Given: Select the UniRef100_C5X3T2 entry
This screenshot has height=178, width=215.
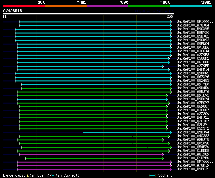Looking at the screenshot, I should [x=193, y=129].
